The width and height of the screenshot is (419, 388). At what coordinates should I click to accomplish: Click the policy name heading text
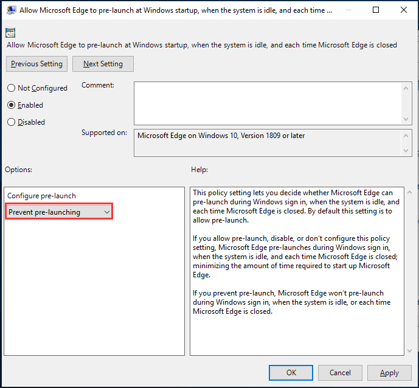(x=202, y=45)
